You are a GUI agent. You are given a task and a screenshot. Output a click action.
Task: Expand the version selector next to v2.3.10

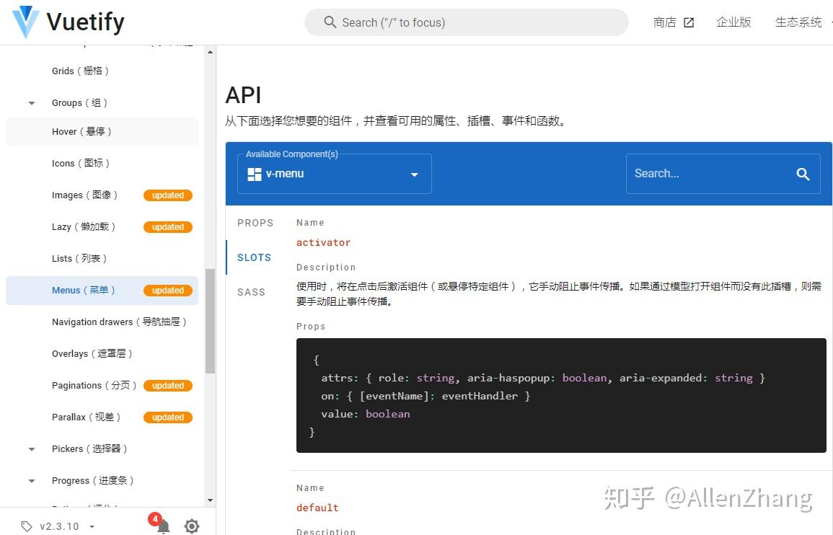[x=92, y=526]
